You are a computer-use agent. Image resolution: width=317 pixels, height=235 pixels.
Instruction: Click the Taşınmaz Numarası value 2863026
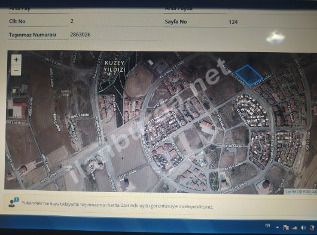click(80, 35)
